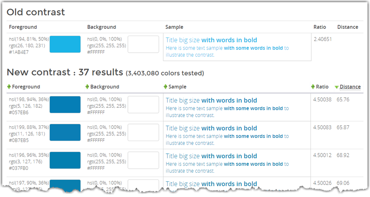
Task: Pick the #057EB6 foreground swatch
Action: [65, 105]
